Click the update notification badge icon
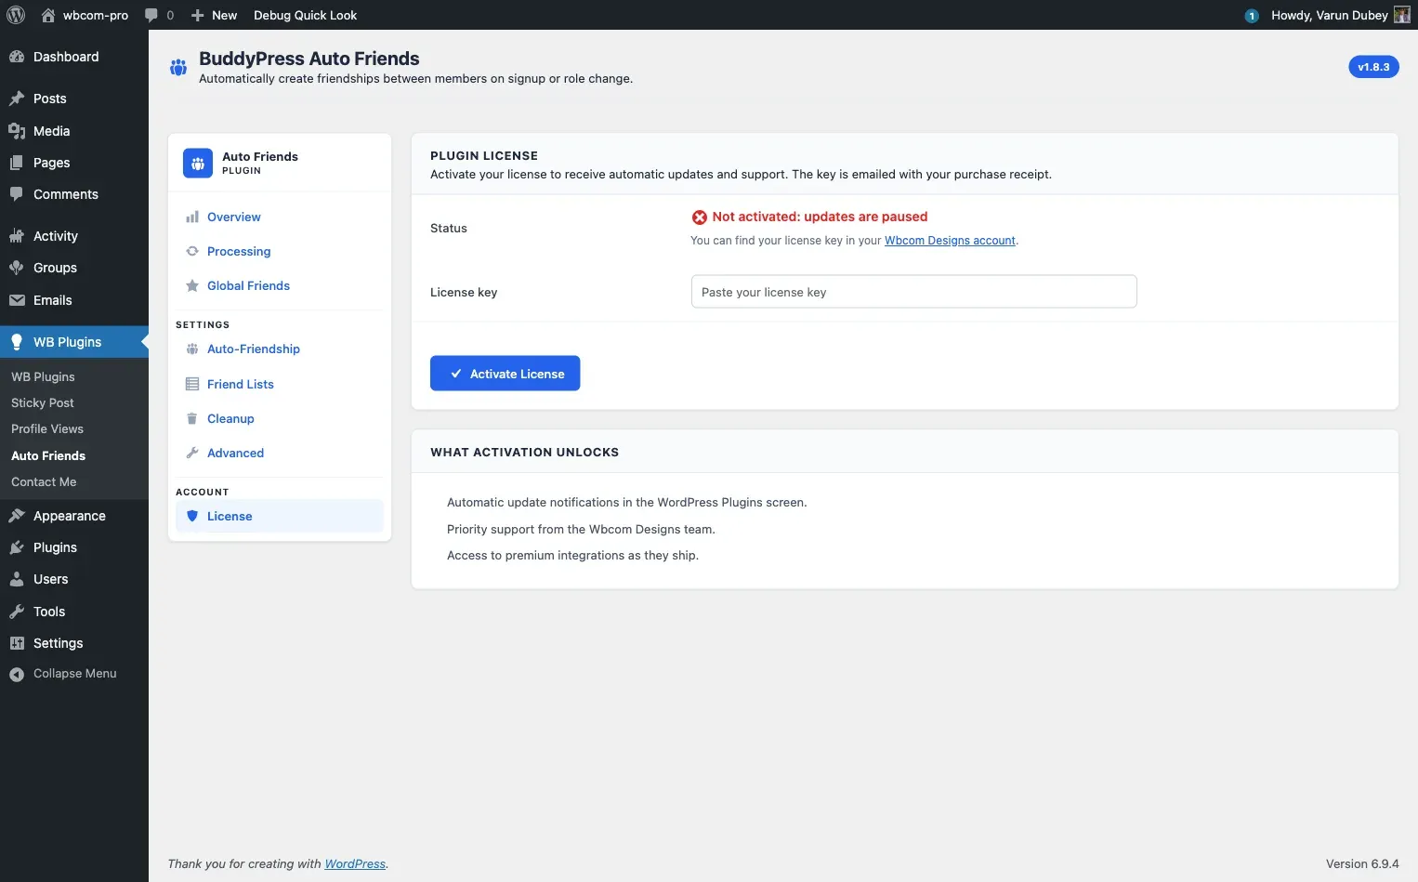The image size is (1418, 882). 1252,16
